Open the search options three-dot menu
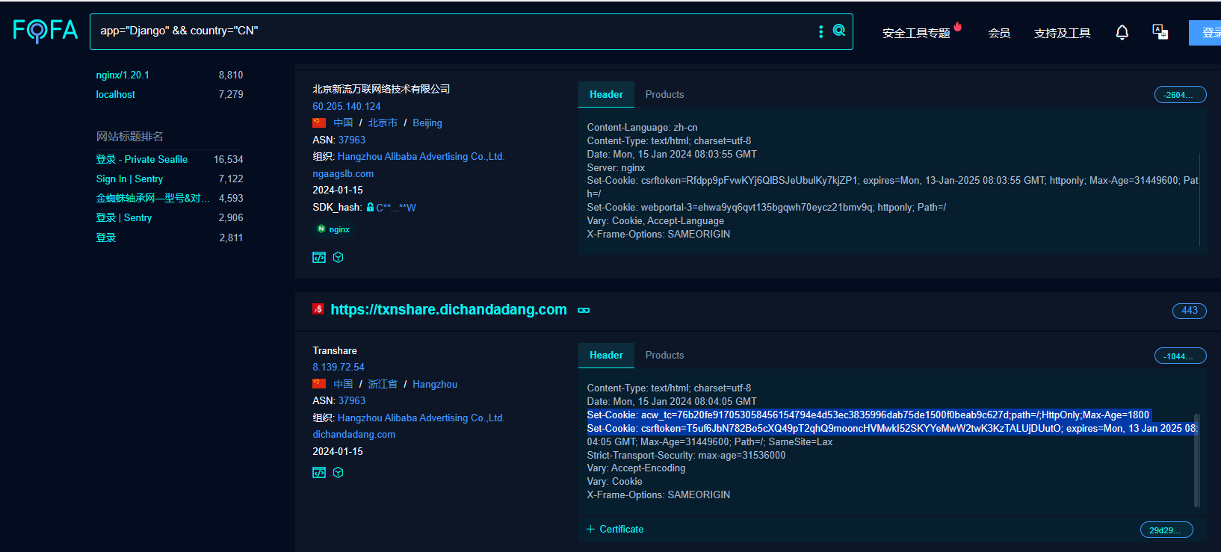 point(820,31)
